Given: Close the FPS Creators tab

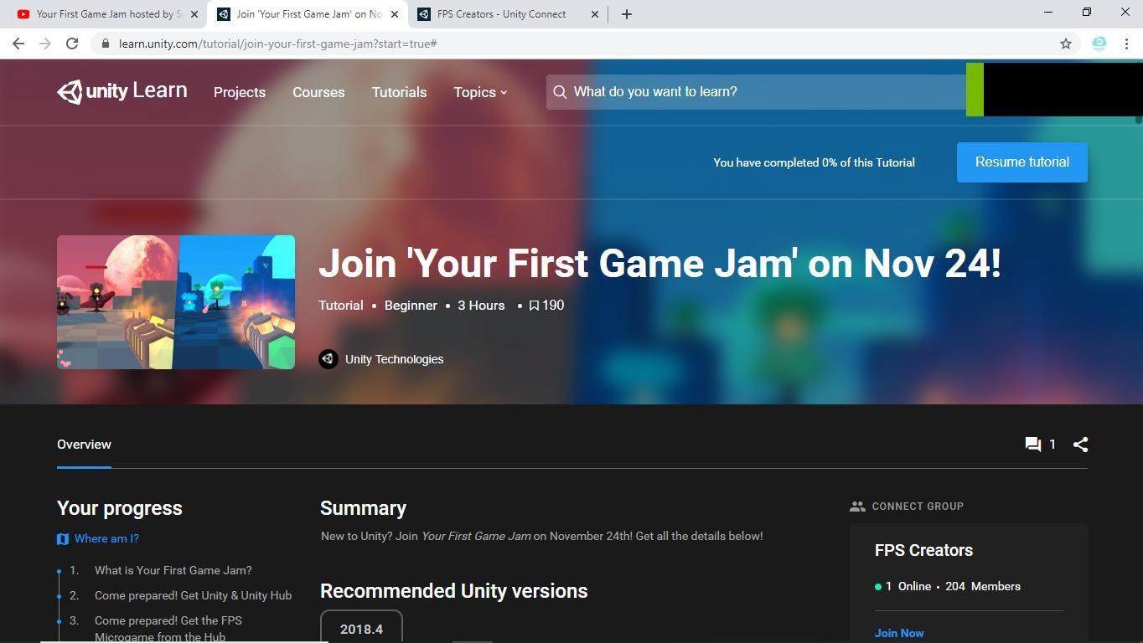Looking at the screenshot, I should click(x=595, y=14).
